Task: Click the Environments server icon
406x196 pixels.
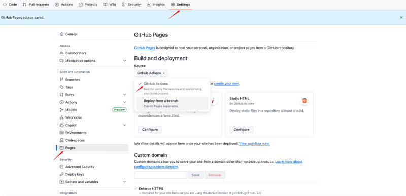Action: [x=61, y=133]
